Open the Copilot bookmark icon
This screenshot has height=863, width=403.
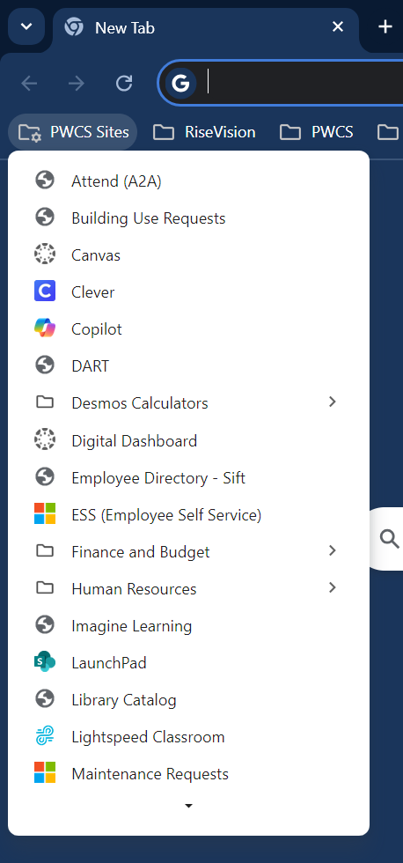[x=45, y=328]
